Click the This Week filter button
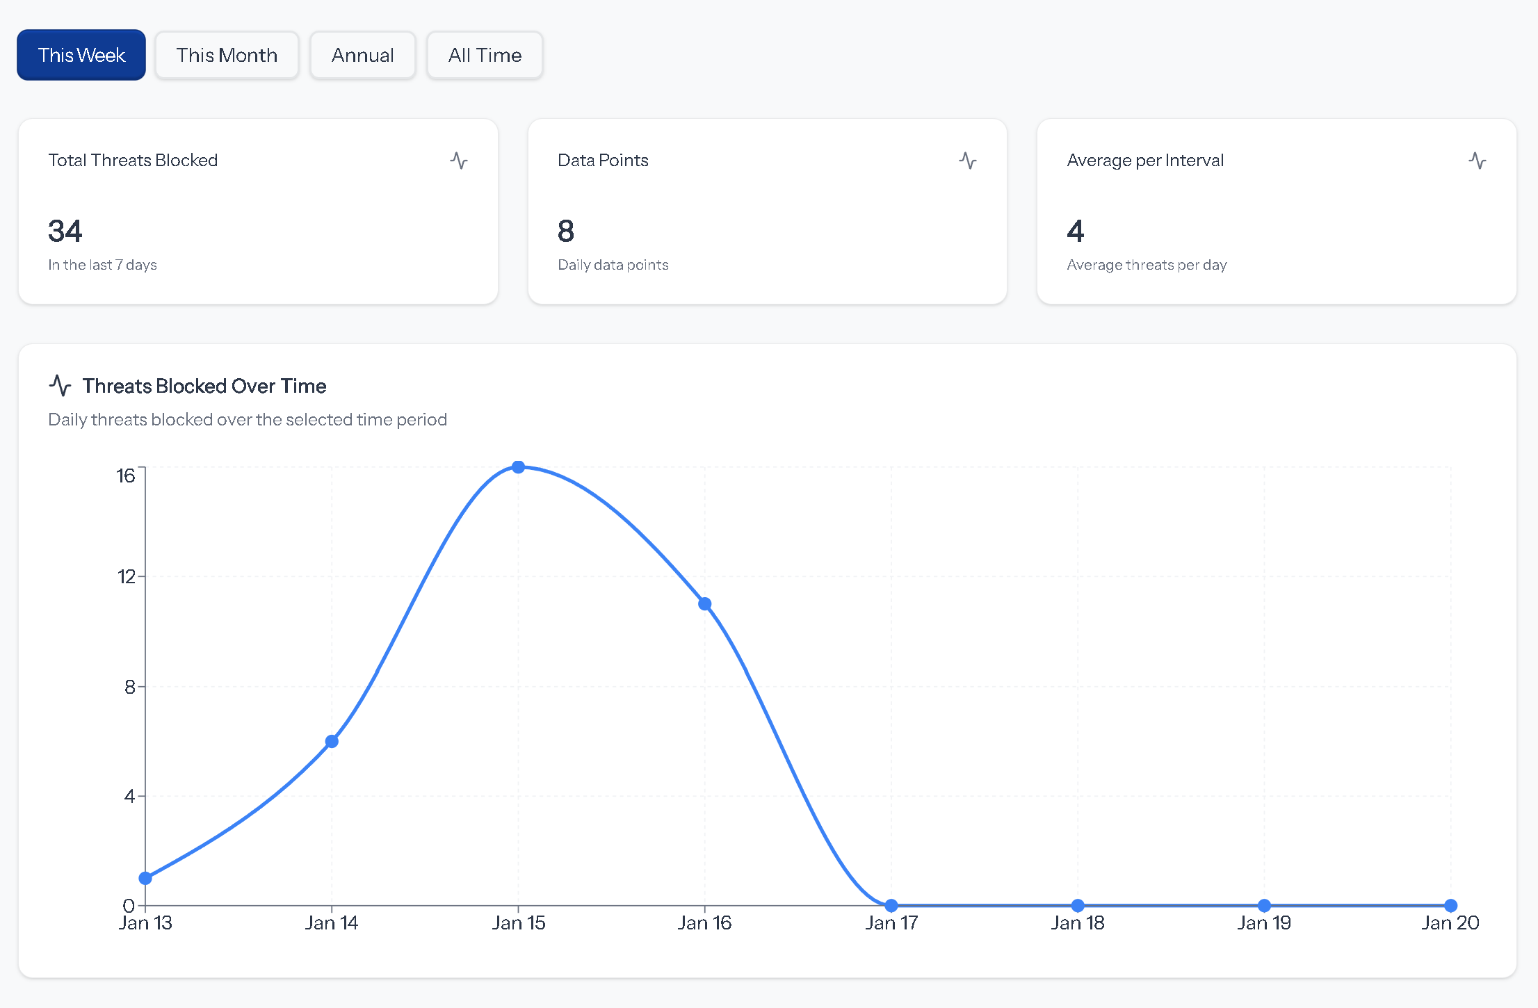Screen dimensions: 1538x1008 click(x=81, y=54)
